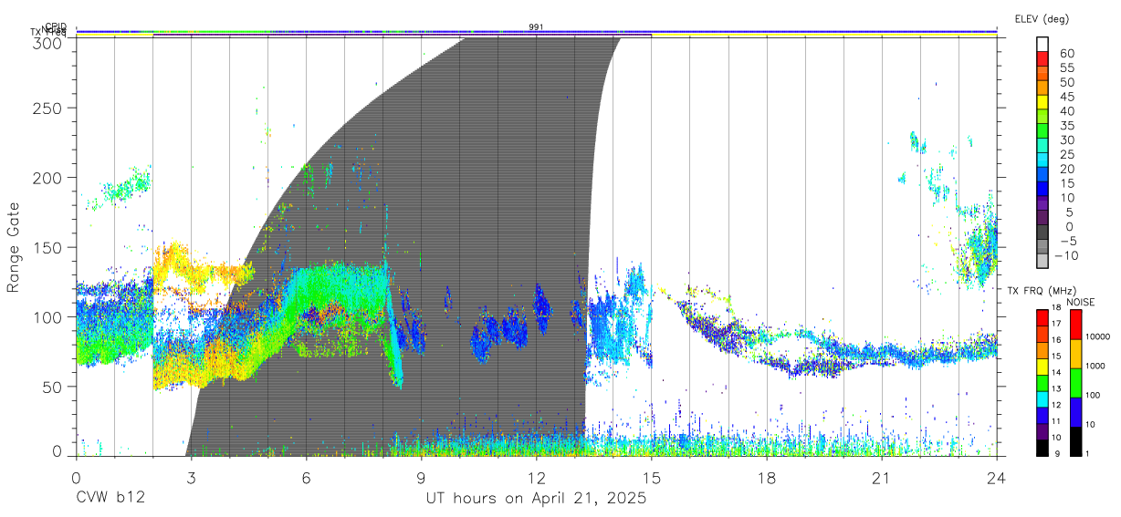Click the 'CVW b12' radar beam label
Image resolution: width=1121 pixels, height=517 pixels.
tap(110, 499)
